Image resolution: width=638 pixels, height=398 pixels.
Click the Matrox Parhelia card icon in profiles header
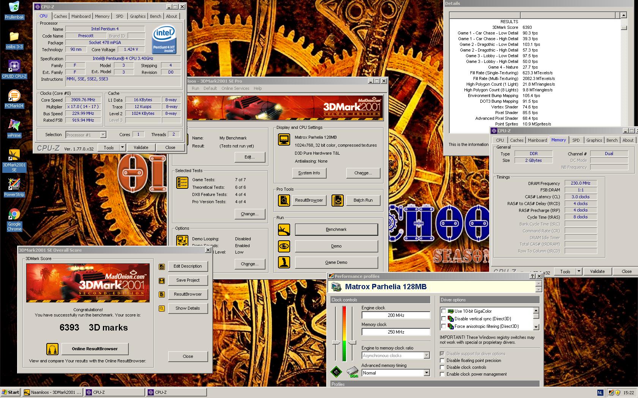336,287
